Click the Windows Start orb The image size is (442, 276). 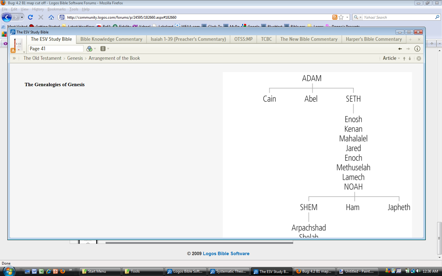9,271
